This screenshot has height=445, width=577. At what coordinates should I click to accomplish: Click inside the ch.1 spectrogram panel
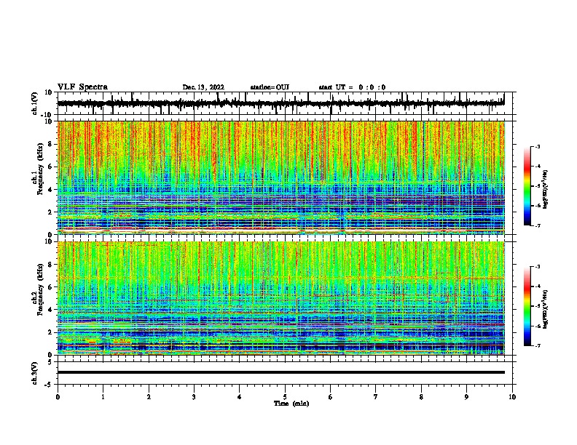(281, 177)
